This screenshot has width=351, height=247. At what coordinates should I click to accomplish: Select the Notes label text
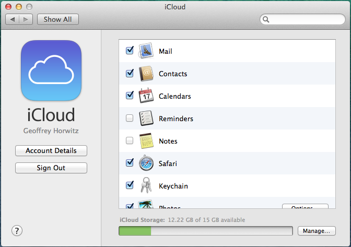[x=168, y=141]
